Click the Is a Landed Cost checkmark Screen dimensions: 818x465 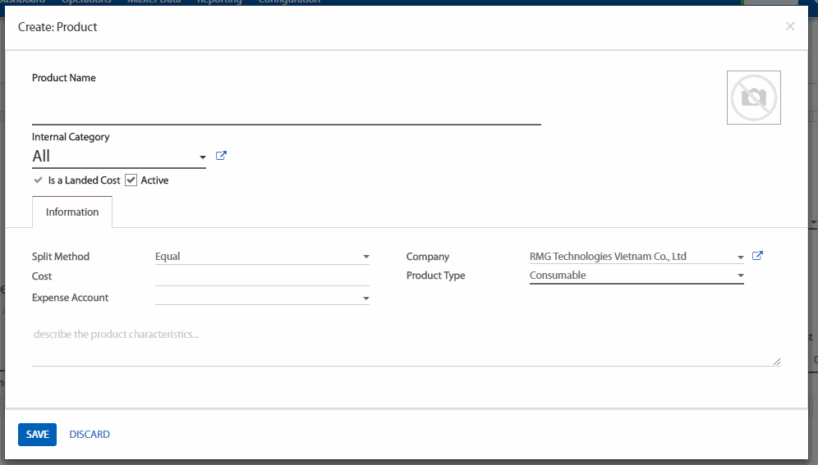tap(38, 180)
